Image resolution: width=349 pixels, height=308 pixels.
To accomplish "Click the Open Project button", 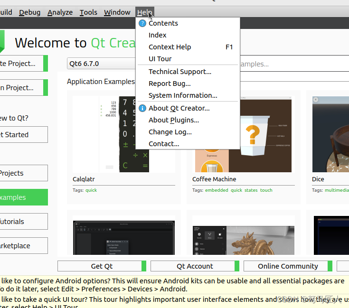I will pos(23,88).
